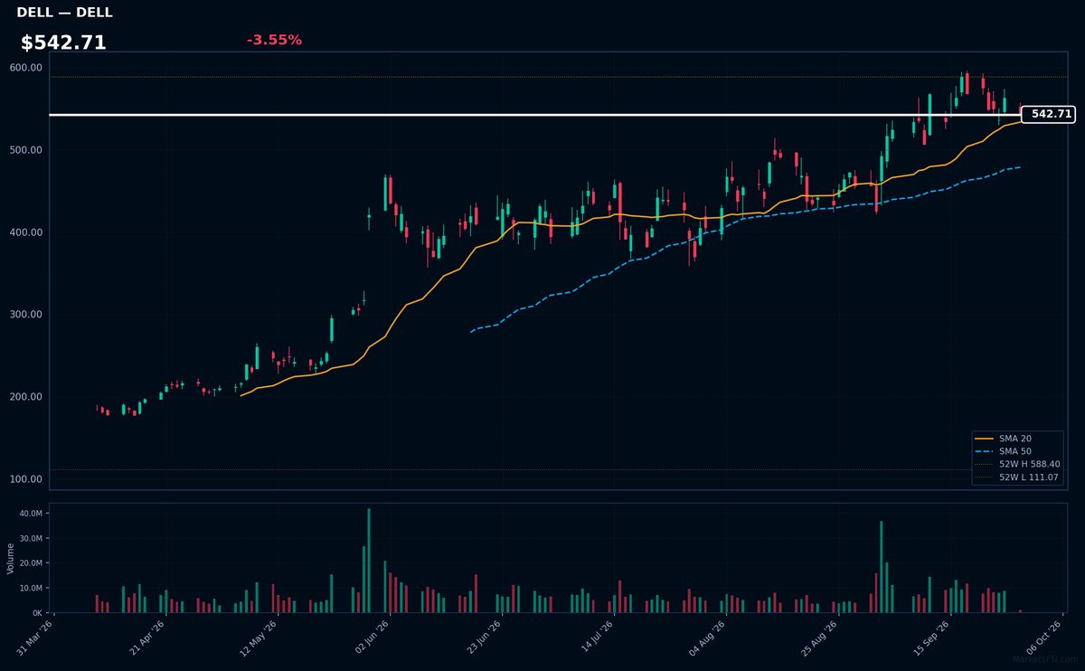Click the 0K volume axis label
Viewport: 1085px width, 671px height.
tap(36, 613)
